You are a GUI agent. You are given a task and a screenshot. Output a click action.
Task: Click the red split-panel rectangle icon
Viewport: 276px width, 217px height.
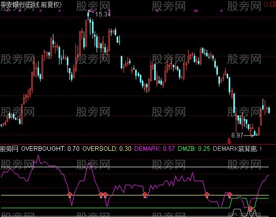[272, 4]
